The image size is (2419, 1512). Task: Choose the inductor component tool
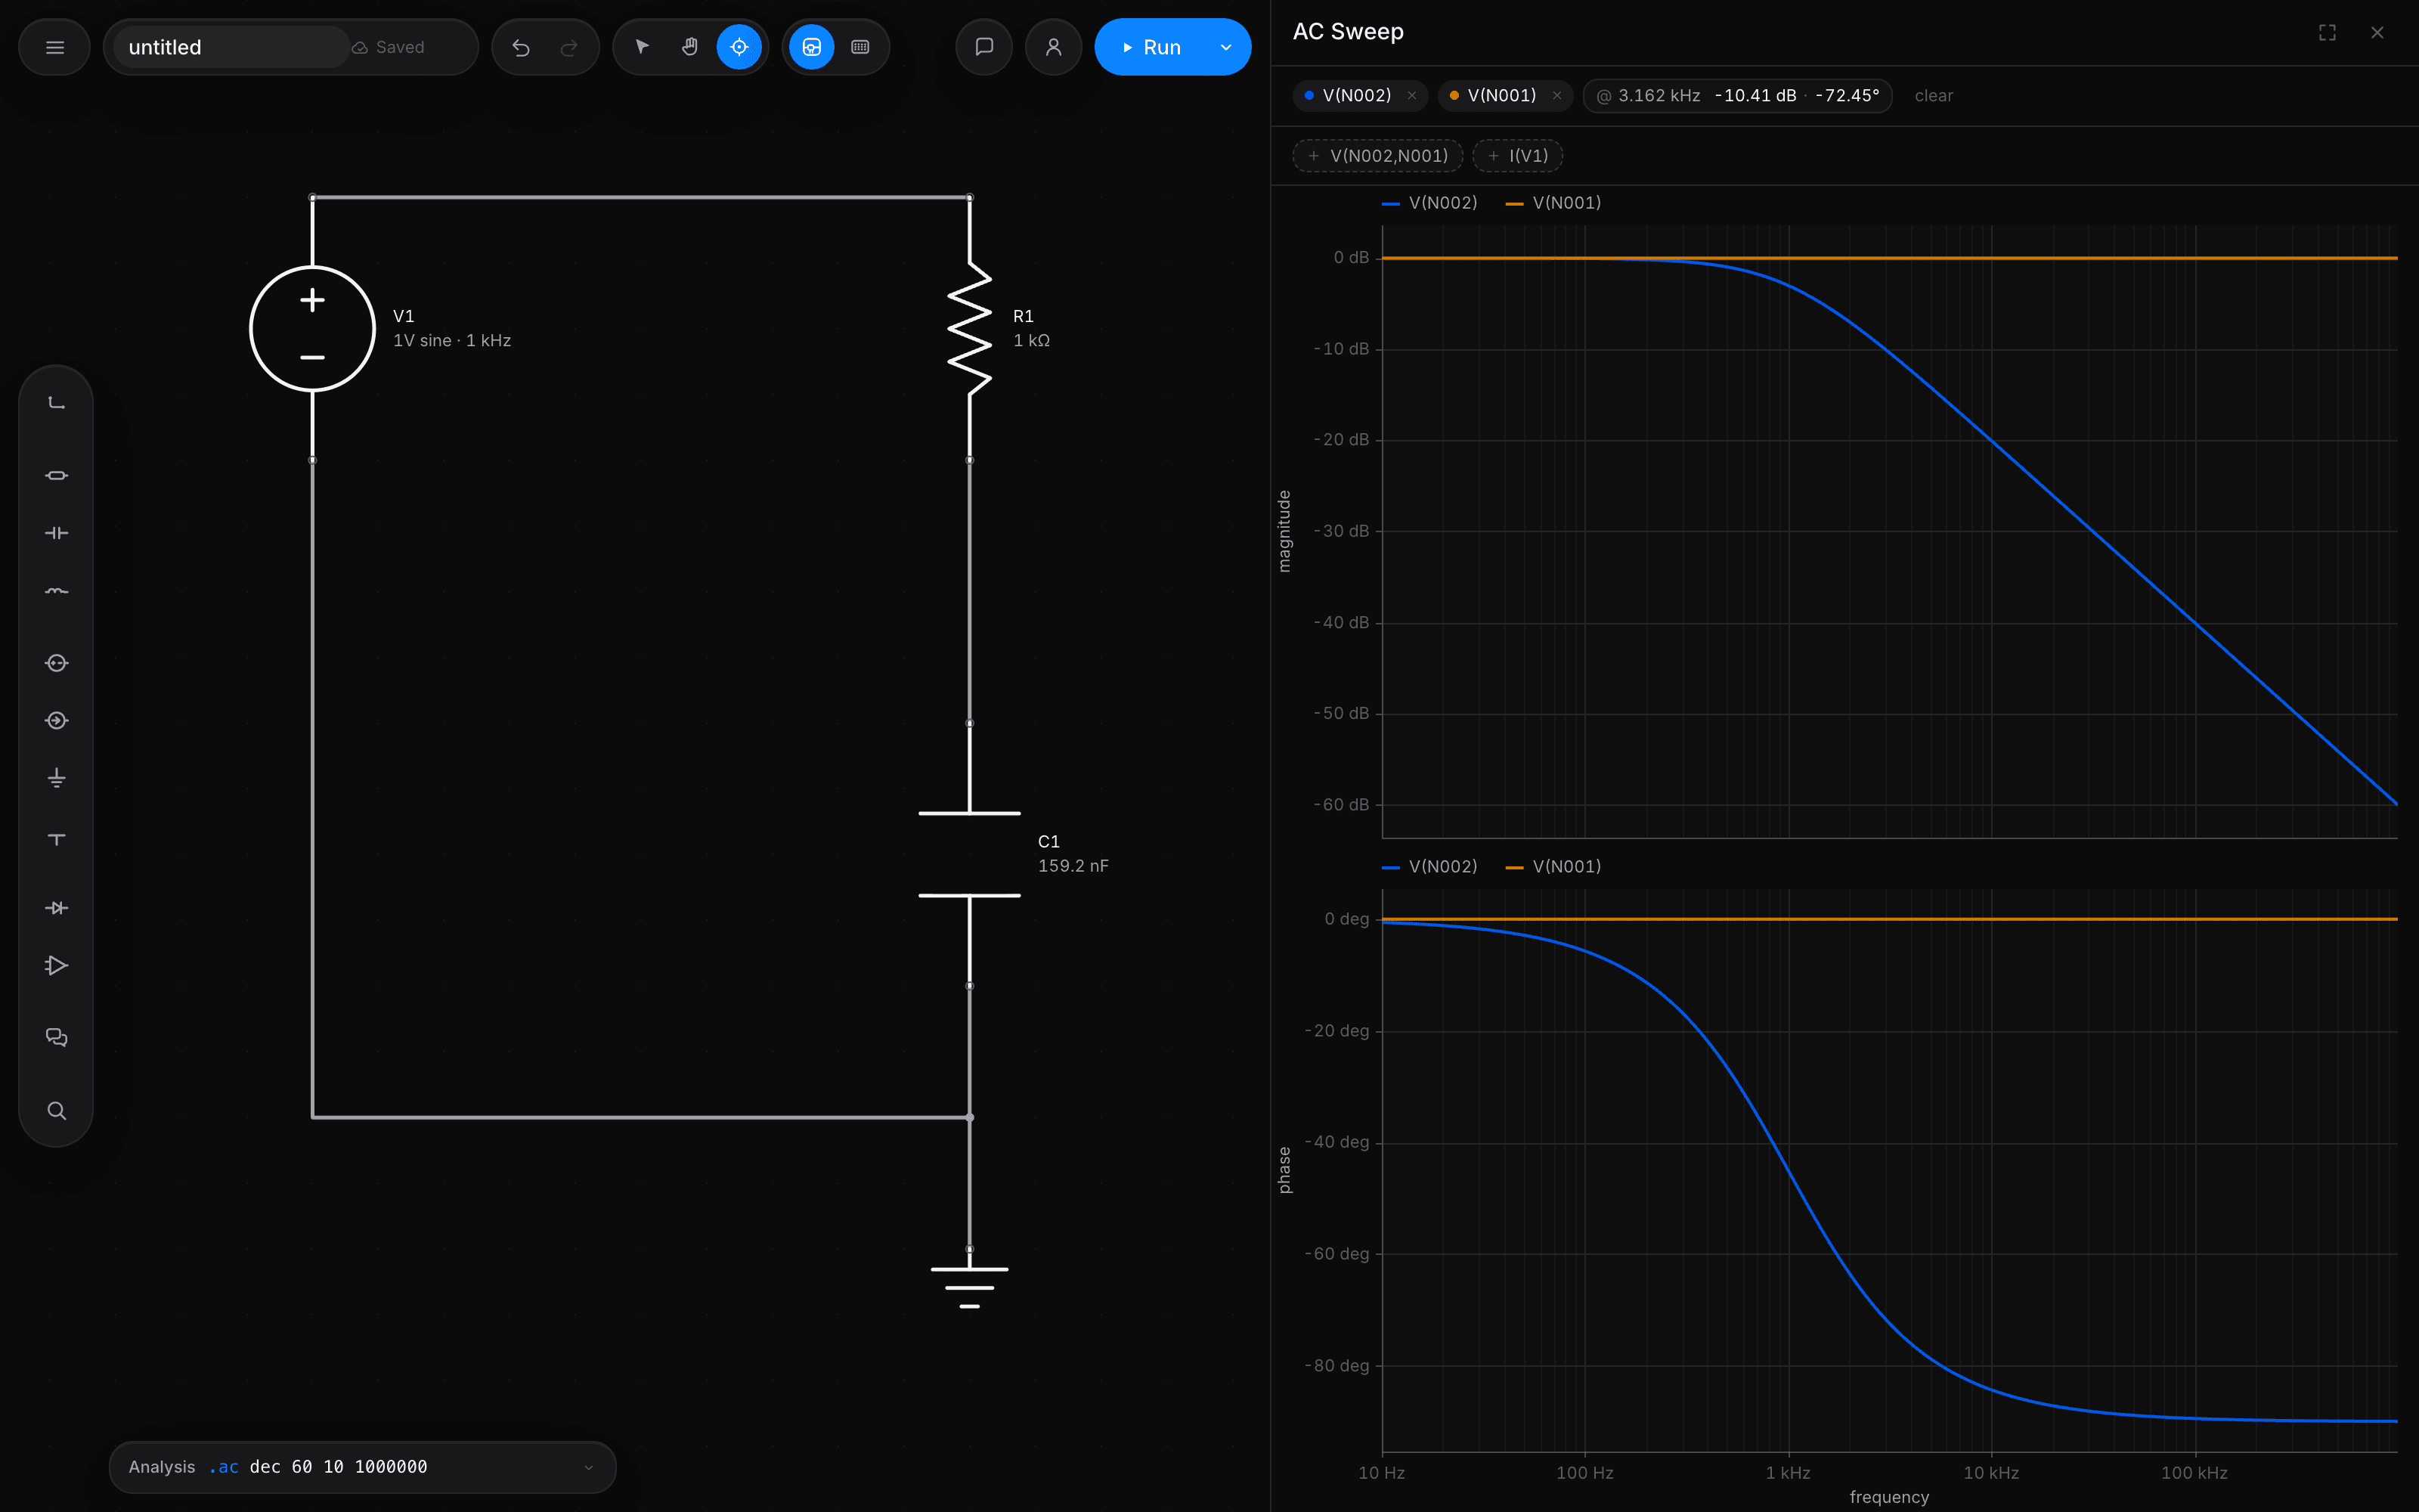56,591
